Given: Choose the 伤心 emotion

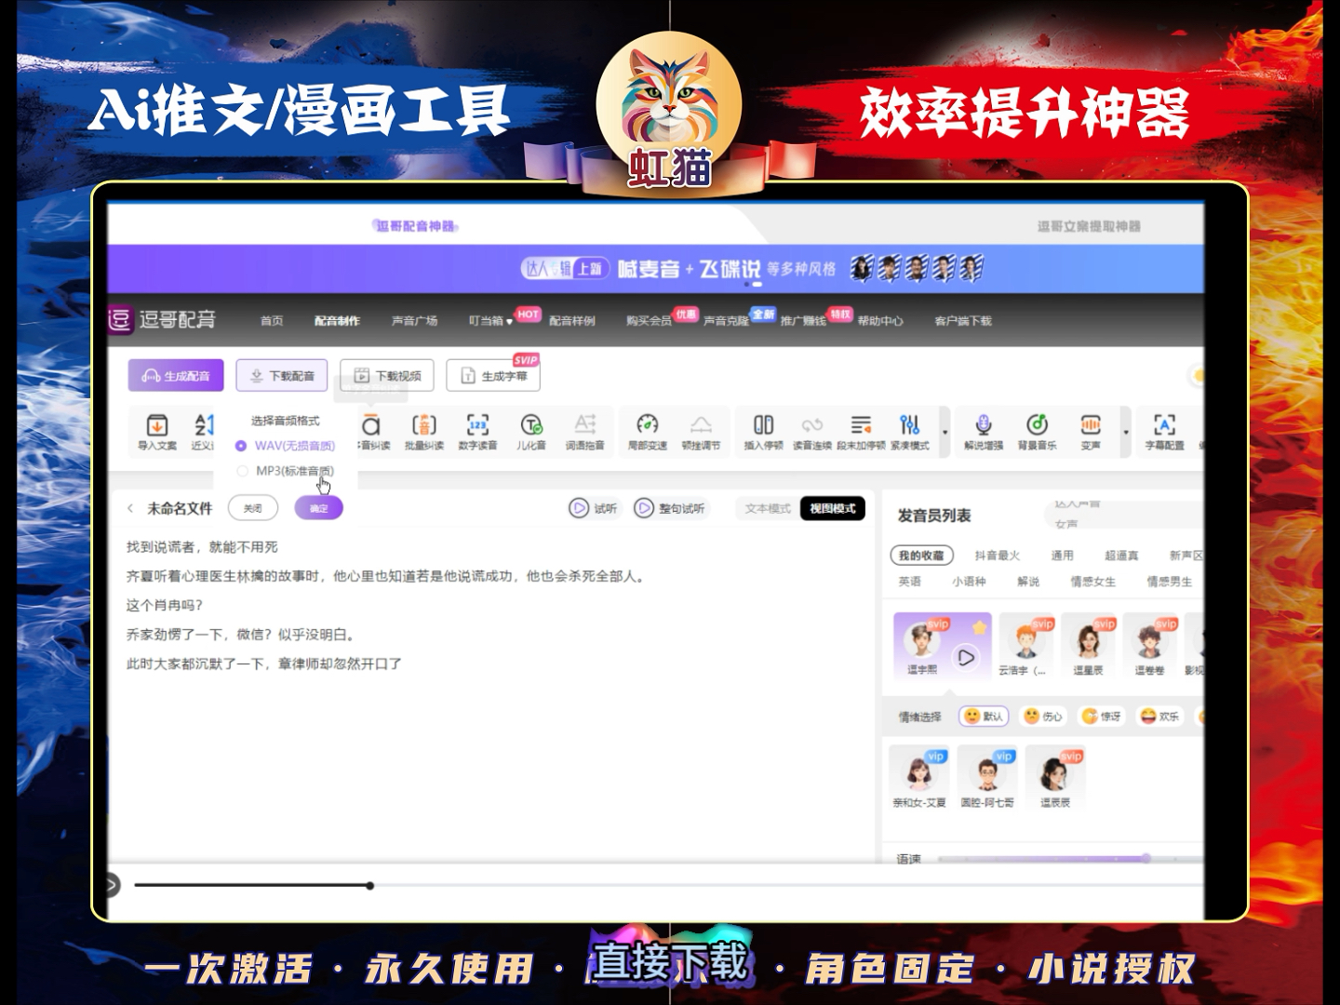Looking at the screenshot, I should click(x=1042, y=716).
